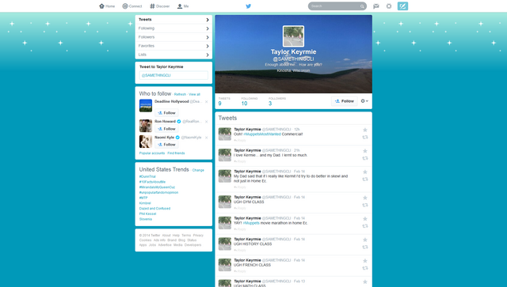The width and height of the screenshot is (507, 287).
Task: Compose a new tweet button
Action: click(x=402, y=6)
